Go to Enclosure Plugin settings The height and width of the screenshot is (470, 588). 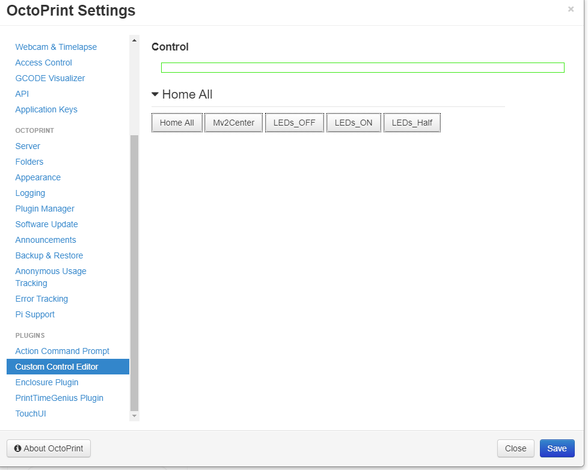tap(47, 382)
